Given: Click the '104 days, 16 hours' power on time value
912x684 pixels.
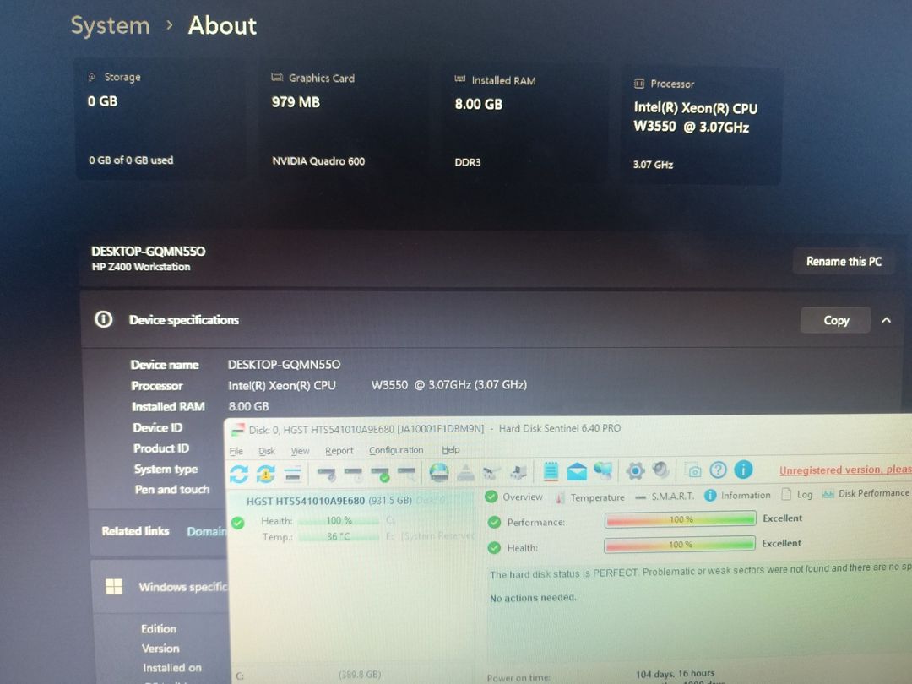Looking at the screenshot, I should [675, 674].
